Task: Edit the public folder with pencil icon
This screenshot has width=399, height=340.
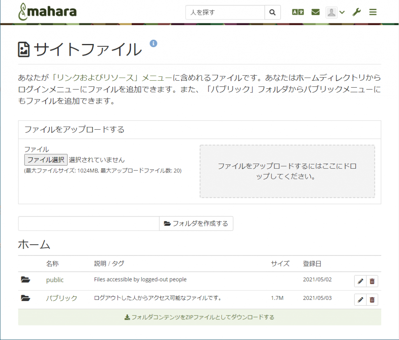Action: pyautogui.click(x=360, y=281)
